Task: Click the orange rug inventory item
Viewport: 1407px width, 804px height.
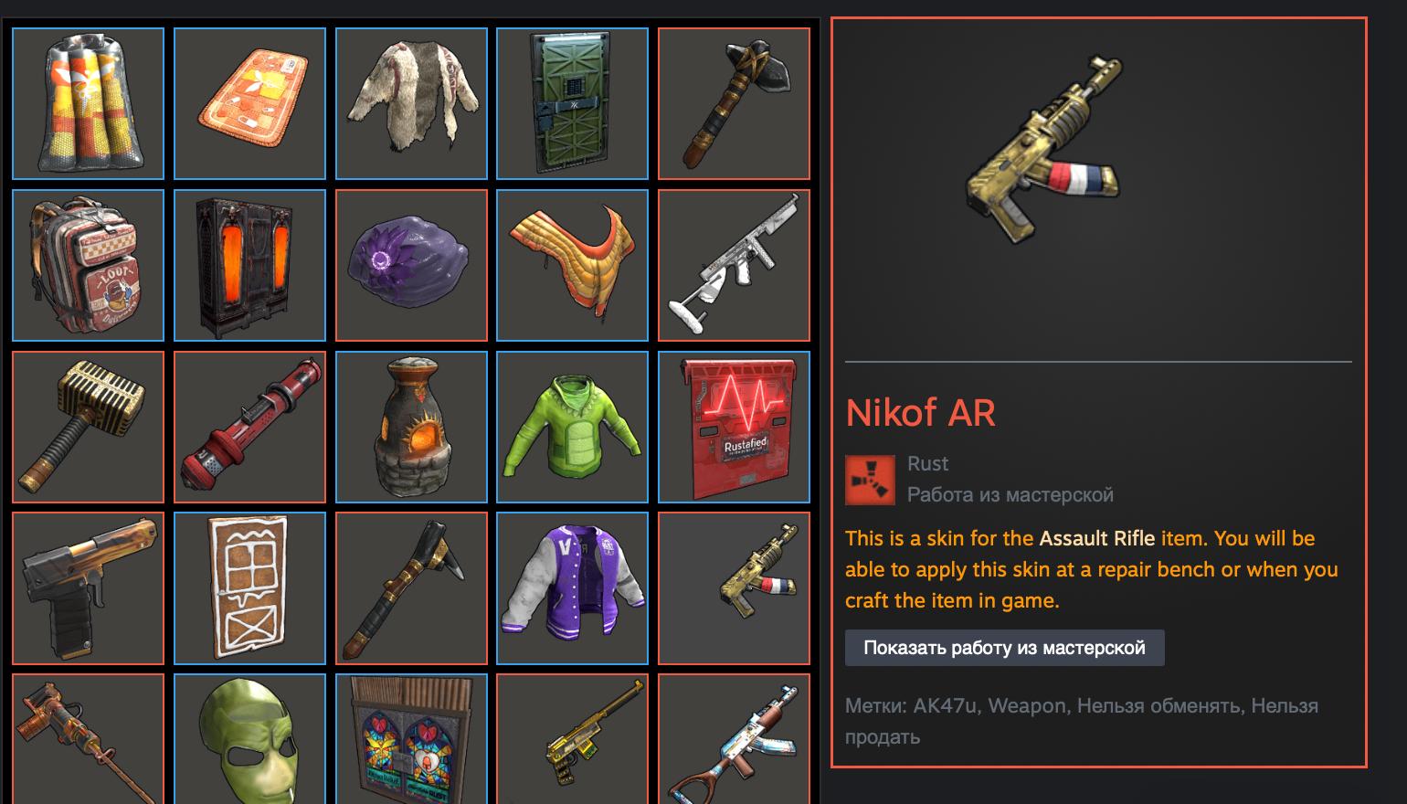Action: tap(249, 103)
